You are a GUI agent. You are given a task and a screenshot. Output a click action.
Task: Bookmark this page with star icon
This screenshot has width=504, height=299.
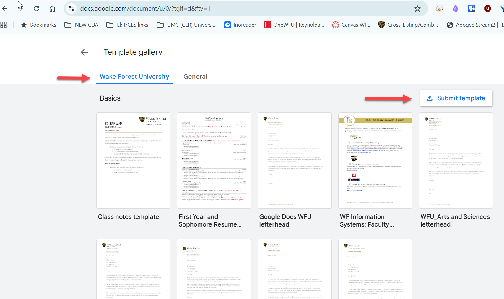point(417,9)
